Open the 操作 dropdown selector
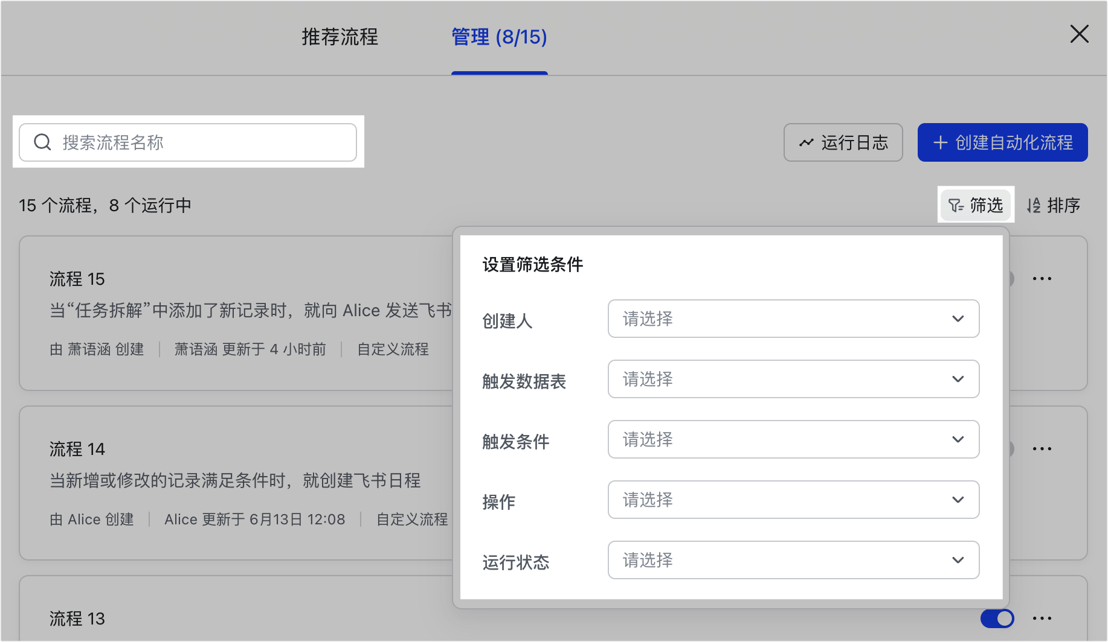This screenshot has width=1108, height=642. [793, 500]
